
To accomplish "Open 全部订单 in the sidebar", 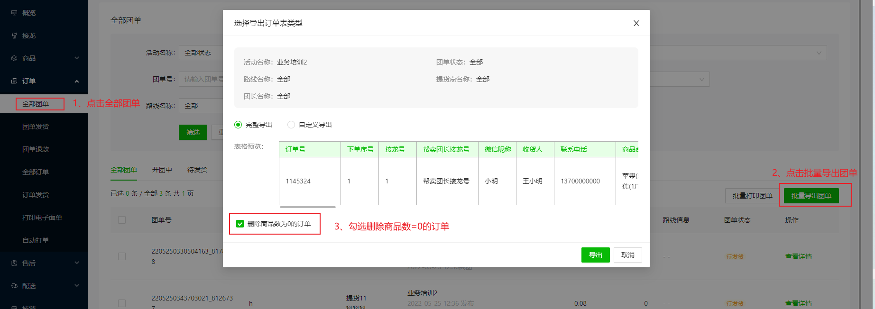I will coord(36,172).
